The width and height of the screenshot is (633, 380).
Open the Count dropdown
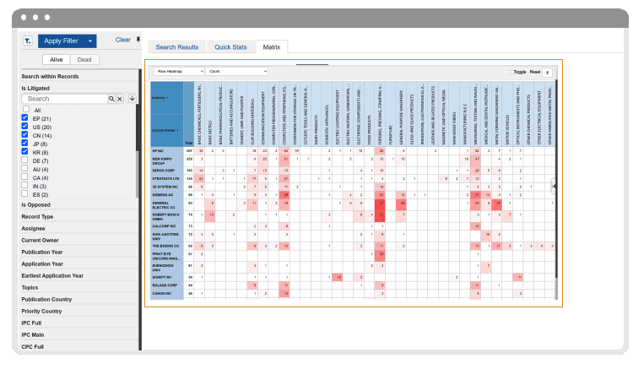[x=237, y=72]
